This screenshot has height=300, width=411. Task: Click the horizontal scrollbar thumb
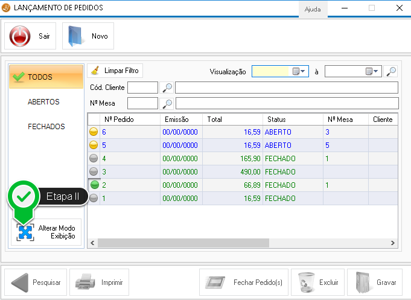[x=183, y=243]
